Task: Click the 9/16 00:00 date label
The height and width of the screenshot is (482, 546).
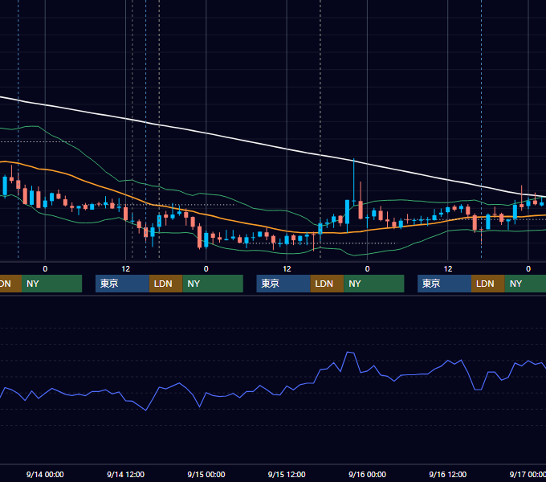Action: click(x=368, y=474)
